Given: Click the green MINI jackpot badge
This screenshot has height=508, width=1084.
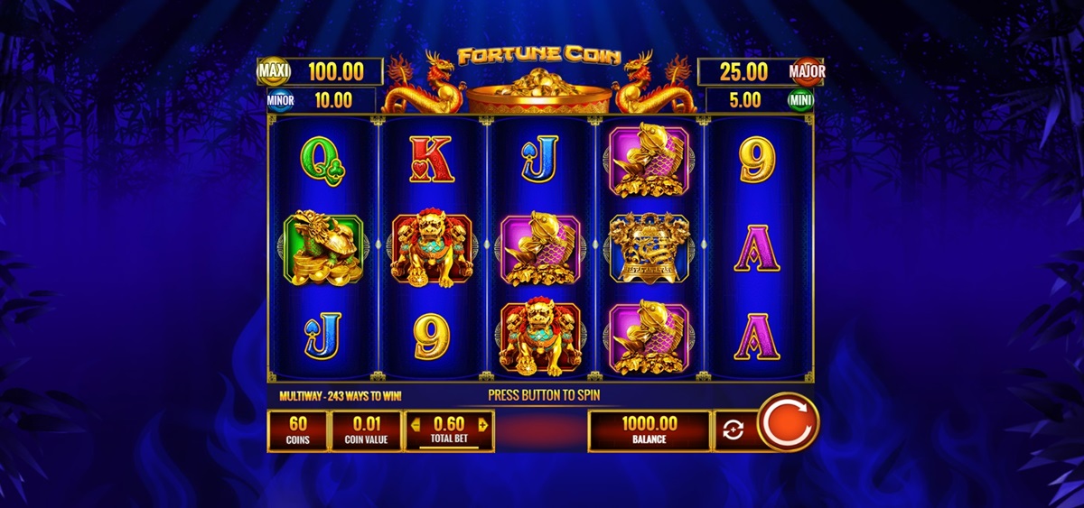Looking at the screenshot, I should pyautogui.click(x=799, y=100).
